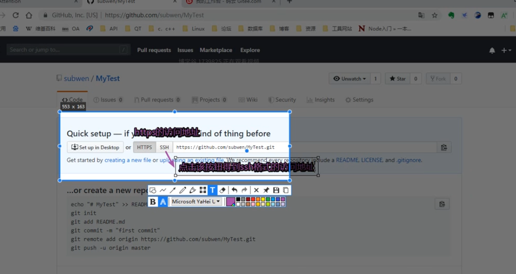Open the plus create-new dropdown
Viewport: 516px width, 274px height.
click(x=506, y=50)
